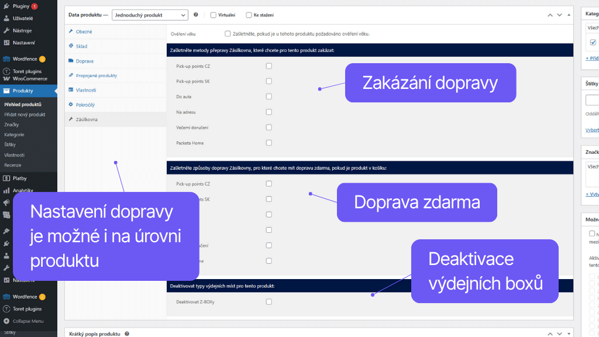Click the Uživatelé user icon
Screen dimensions: 599x337
[6, 18]
